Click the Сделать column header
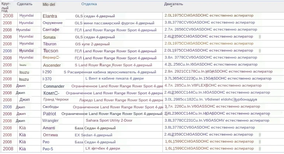The width and height of the screenshot is (284, 154). pyautogui.click(x=25, y=4)
